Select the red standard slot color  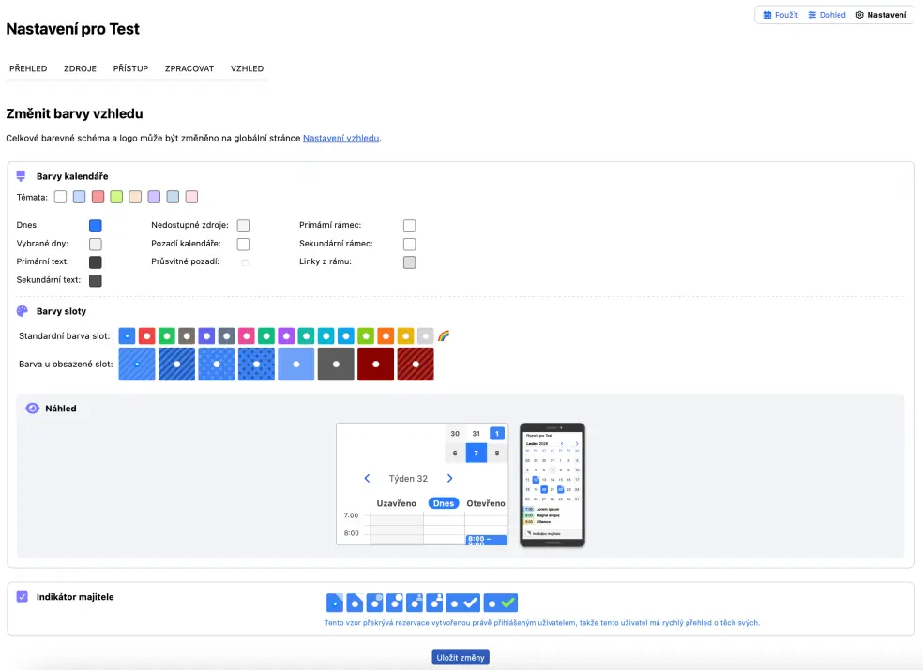[146, 335]
